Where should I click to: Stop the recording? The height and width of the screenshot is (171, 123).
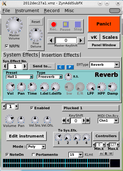point(78,24)
